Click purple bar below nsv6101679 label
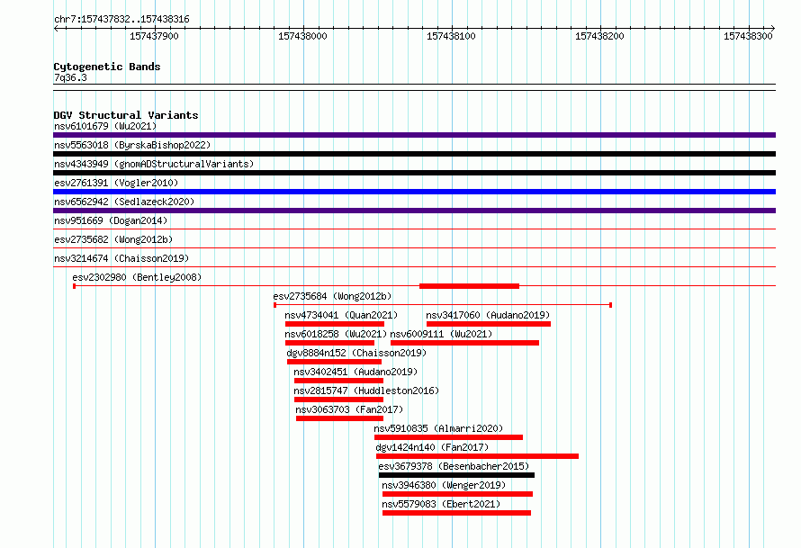 pyautogui.click(x=414, y=135)
